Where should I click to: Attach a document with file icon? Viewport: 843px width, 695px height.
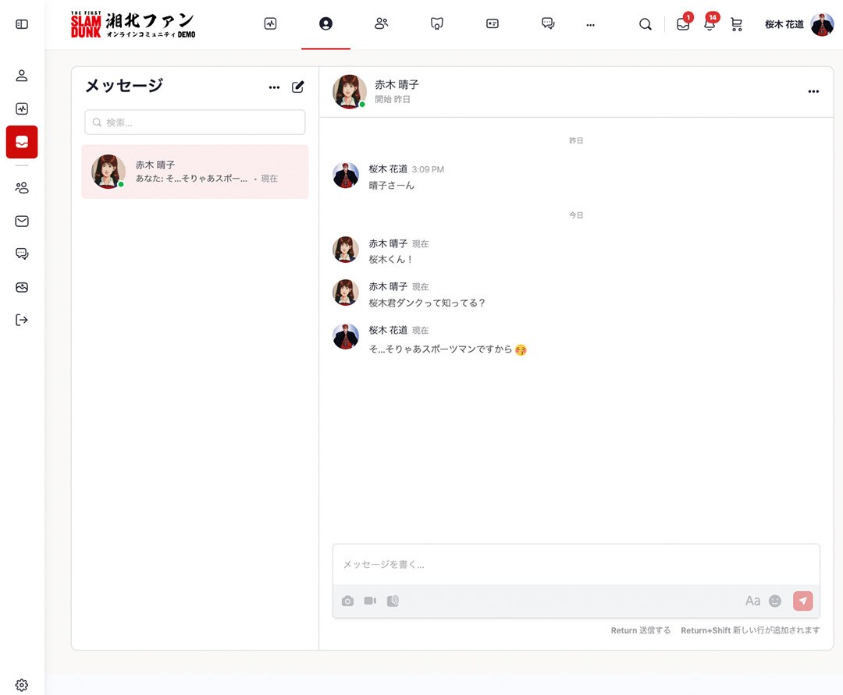393,601
